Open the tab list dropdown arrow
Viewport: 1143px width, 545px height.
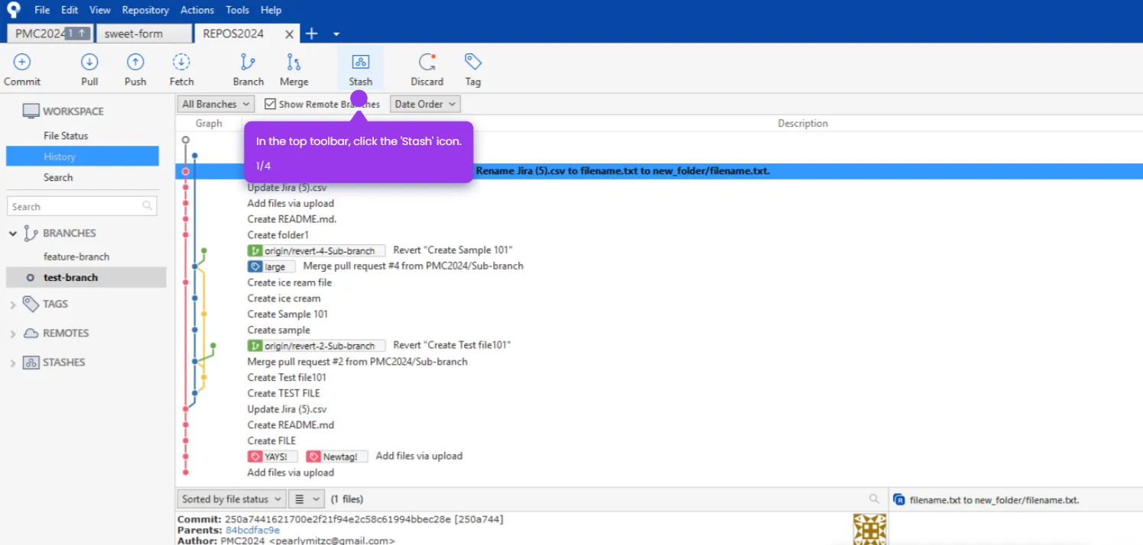[336, 34]
